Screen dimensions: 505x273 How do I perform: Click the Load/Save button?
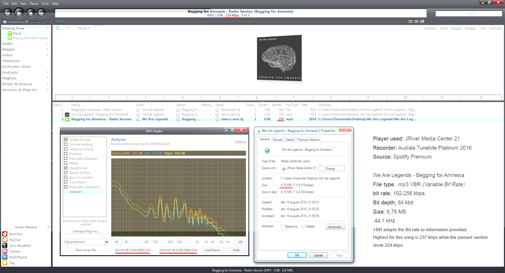213,250
